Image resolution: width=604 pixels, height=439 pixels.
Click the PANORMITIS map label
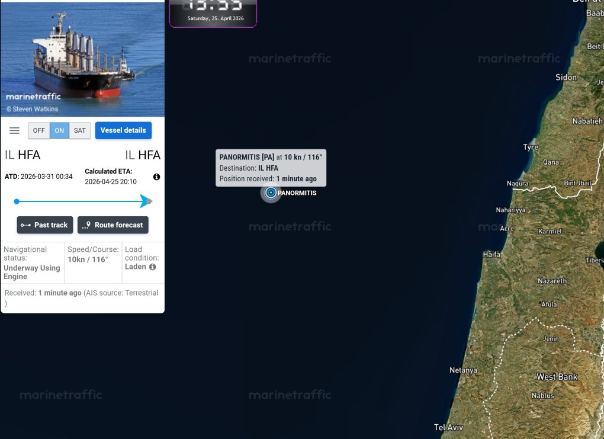[x=297, y=193]
